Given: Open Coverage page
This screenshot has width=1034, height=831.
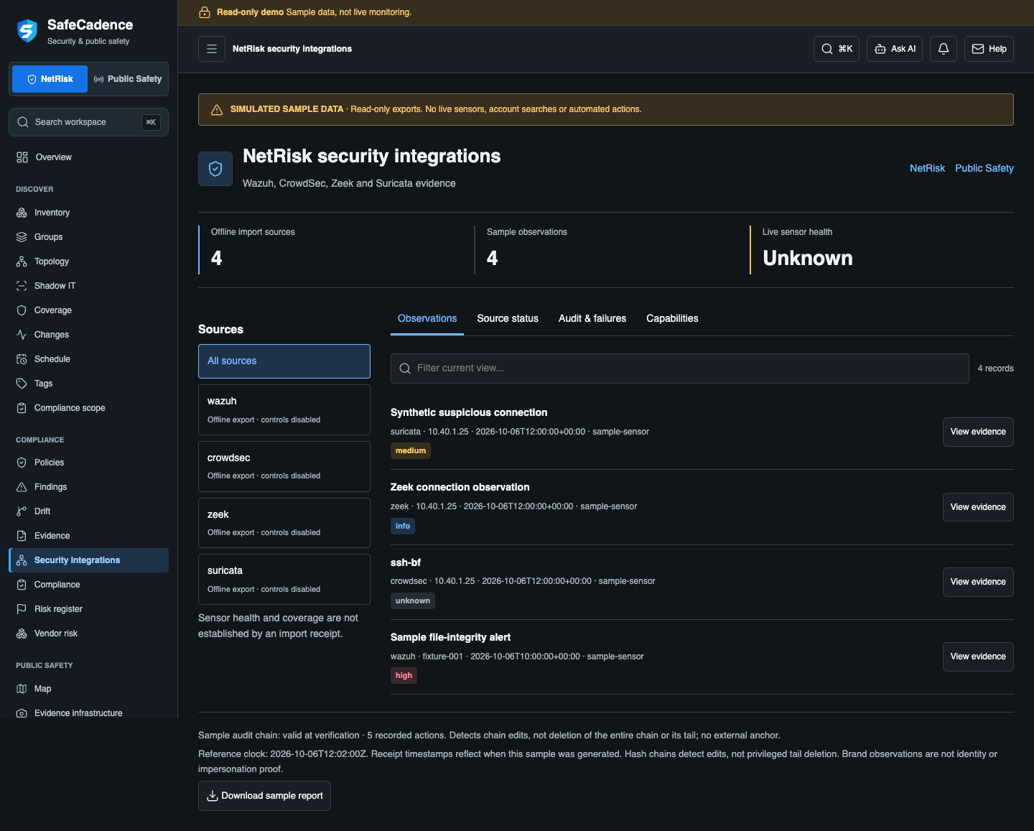Looking at the screenshot, I should point(89,310).
